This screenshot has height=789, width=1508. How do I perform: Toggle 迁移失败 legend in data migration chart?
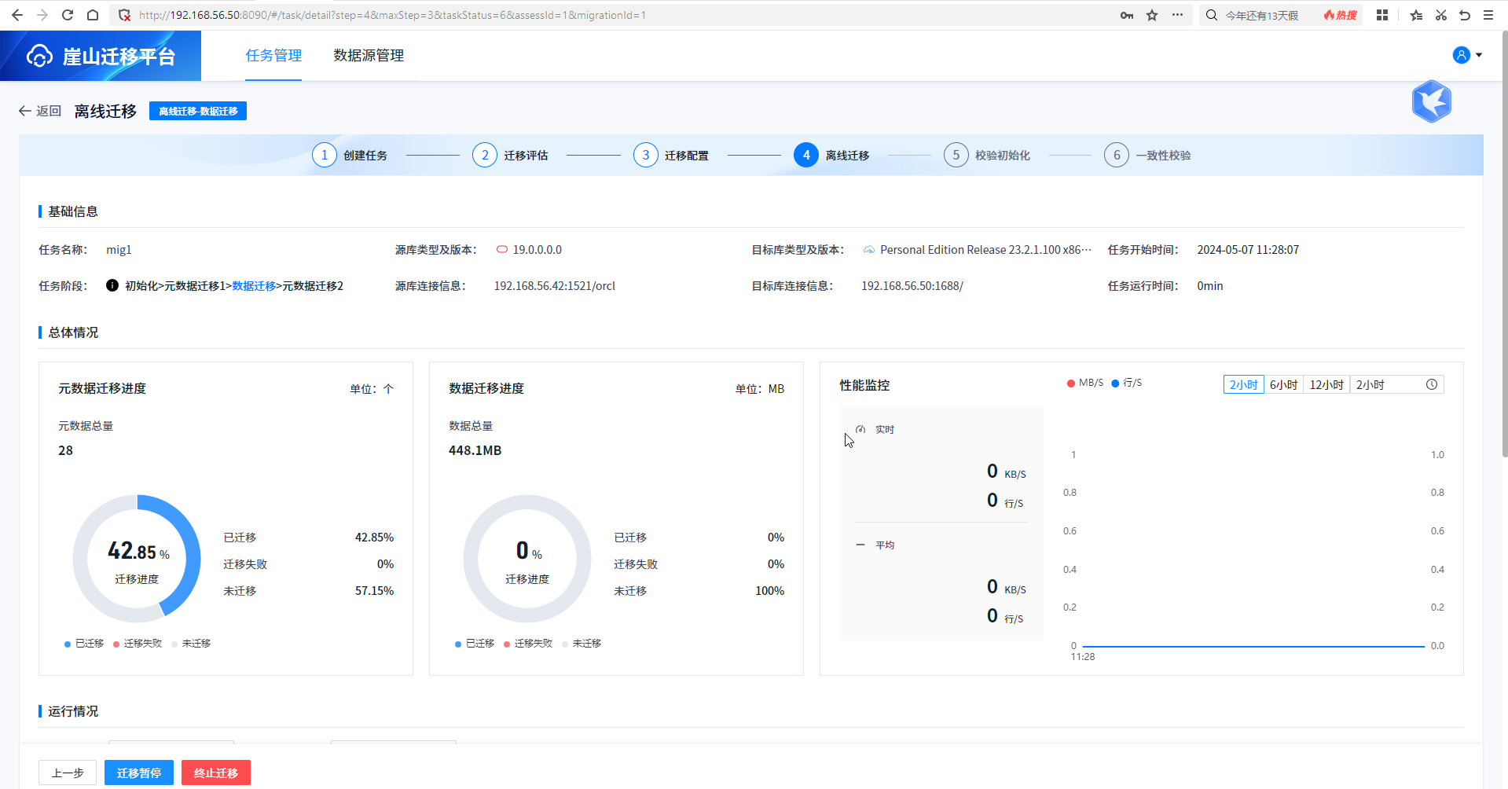[x=528, y=644]
